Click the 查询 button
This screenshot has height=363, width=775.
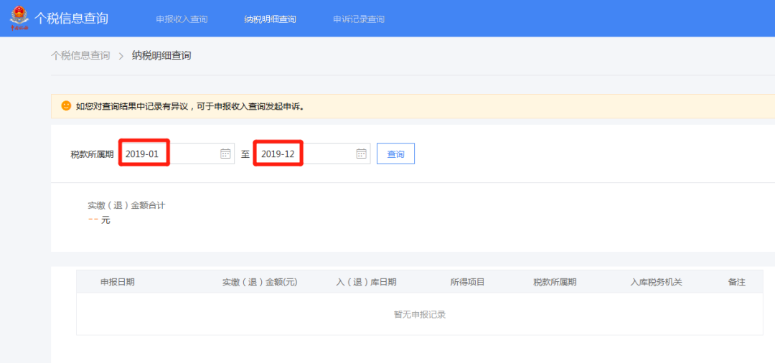(395, 154)
